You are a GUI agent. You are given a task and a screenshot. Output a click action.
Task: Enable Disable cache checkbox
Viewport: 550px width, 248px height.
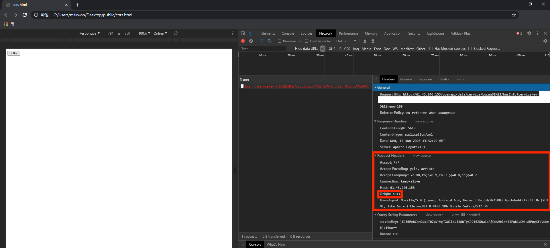click(307, 41)
